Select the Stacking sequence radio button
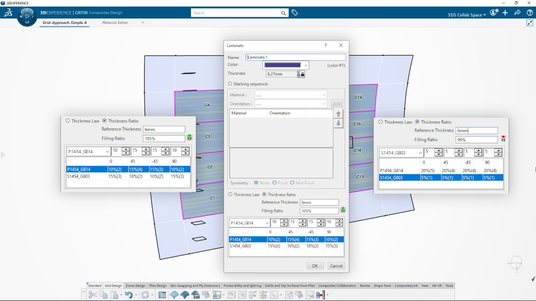 tap(230, 84)
